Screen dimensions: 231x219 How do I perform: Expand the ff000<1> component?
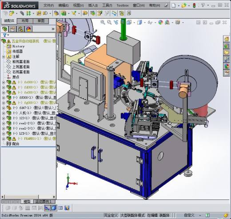coord(4,98)
